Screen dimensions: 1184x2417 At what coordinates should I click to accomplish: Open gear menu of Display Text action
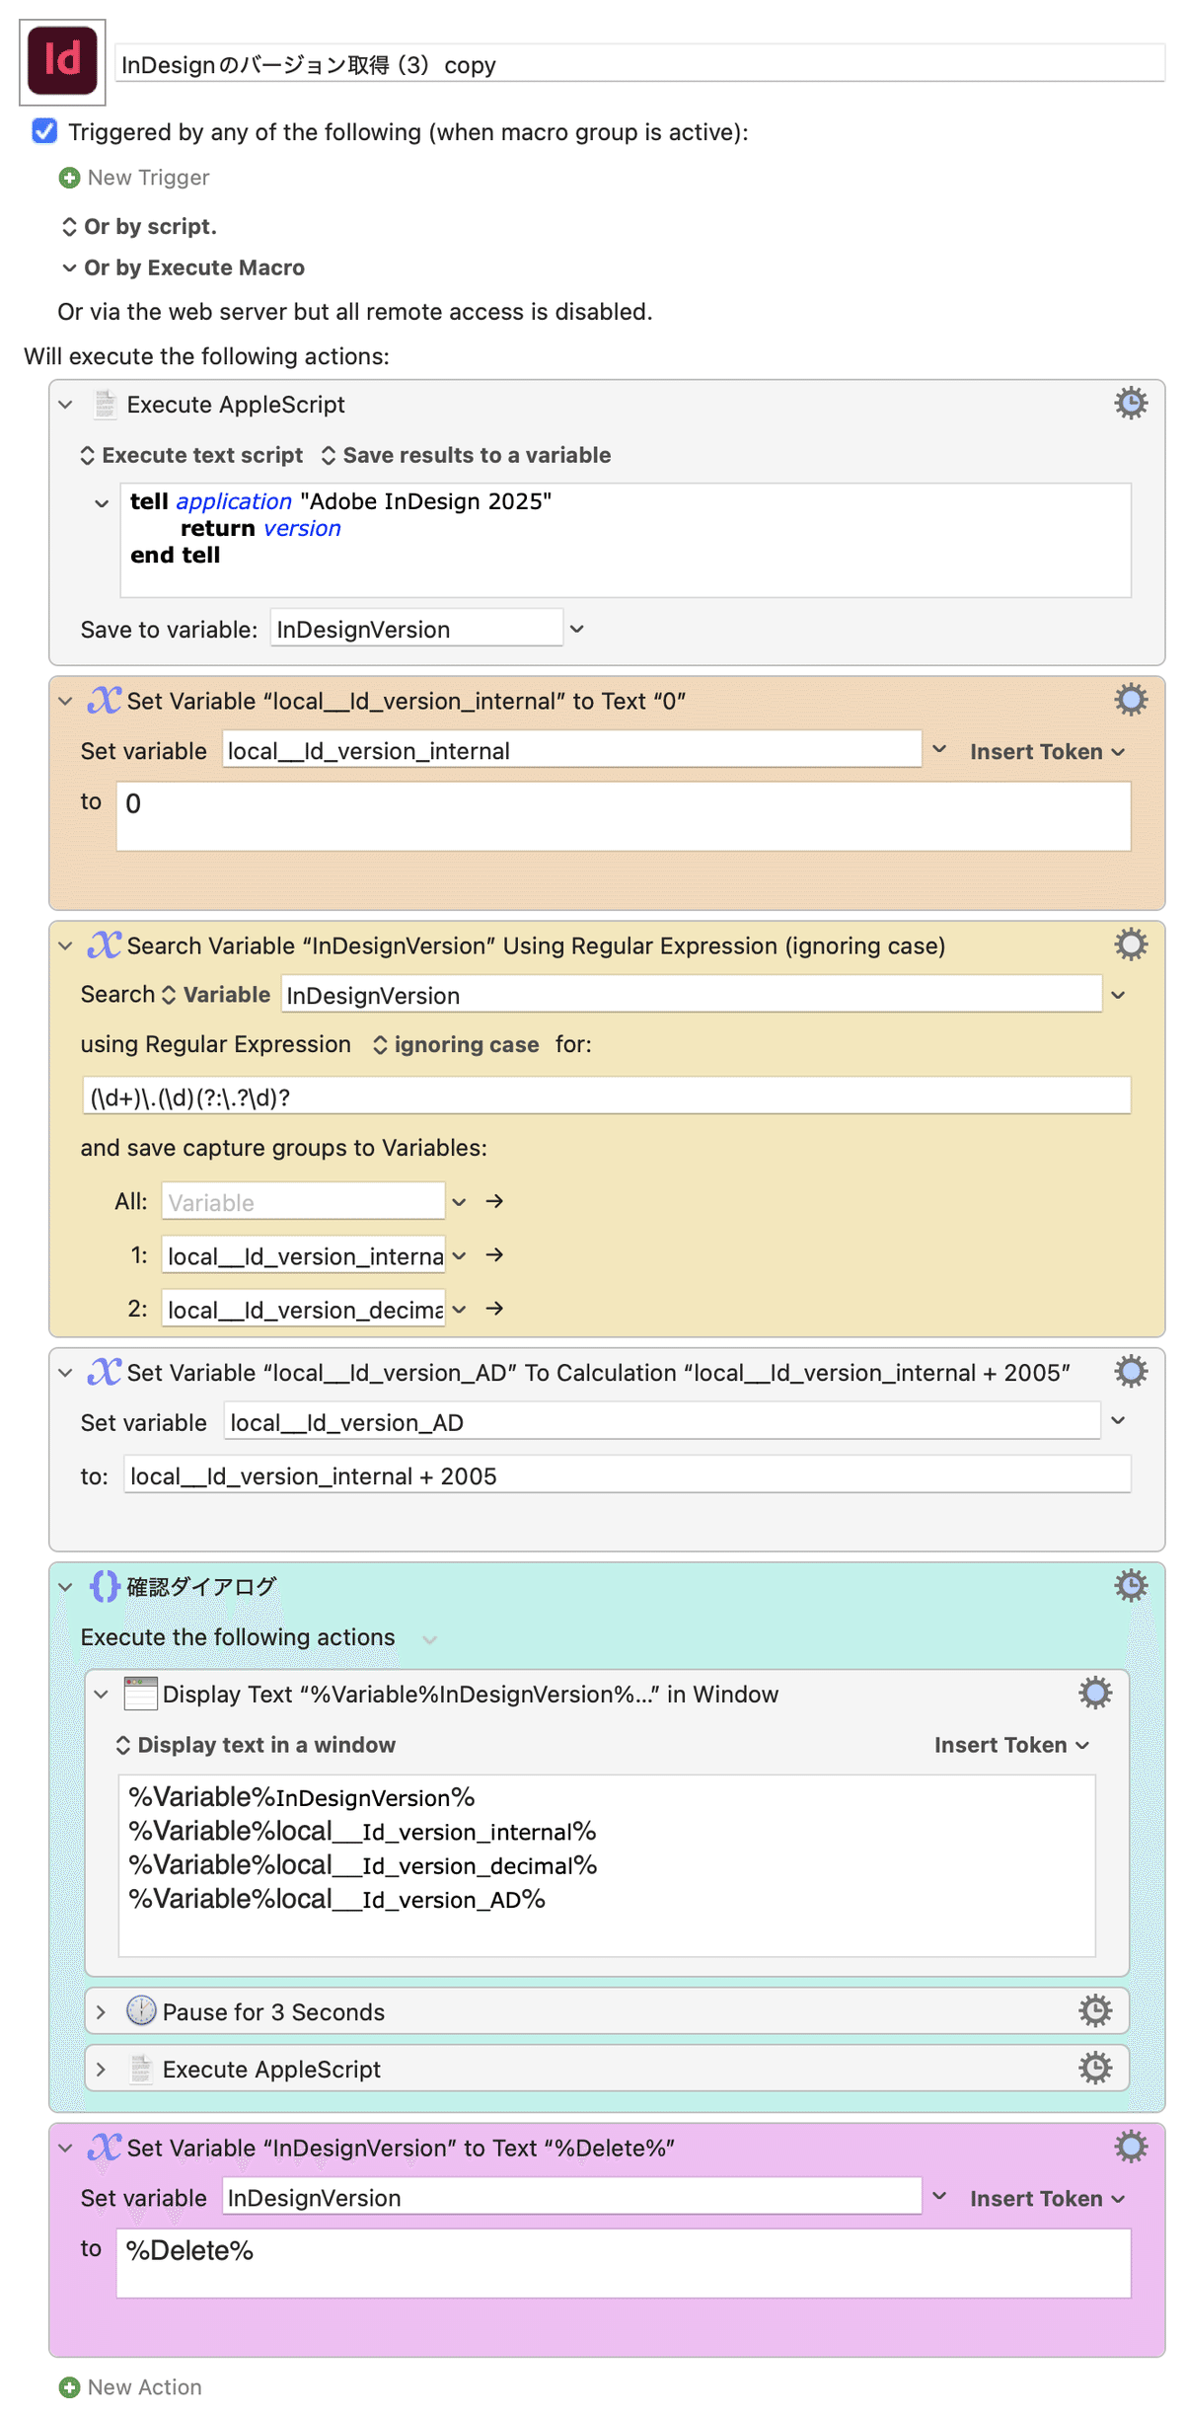1095,1693
